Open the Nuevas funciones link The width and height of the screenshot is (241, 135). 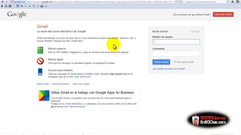61,84
